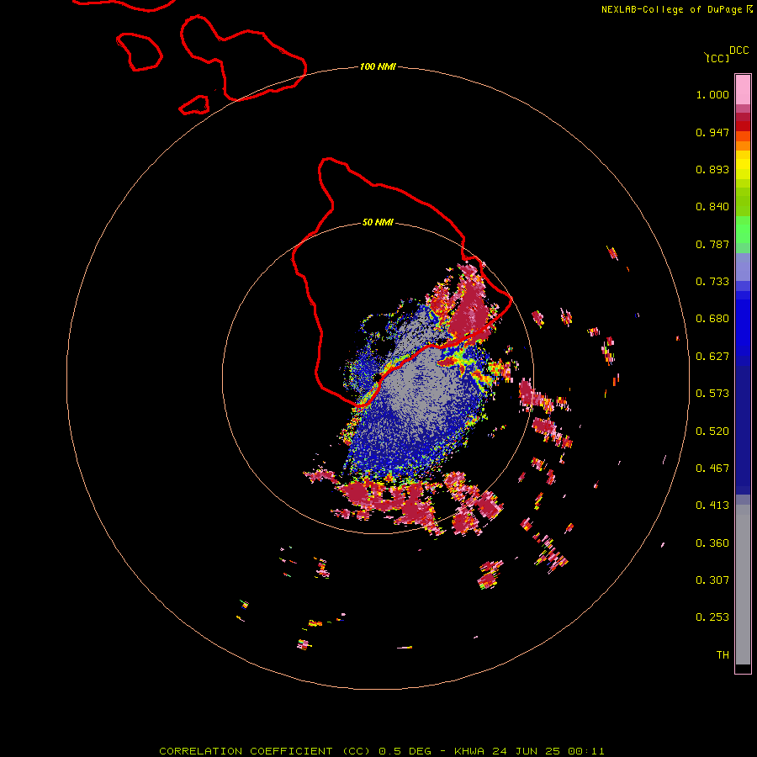
Task: Click the 0.467 scale value
Action: [x=712, y=468]
